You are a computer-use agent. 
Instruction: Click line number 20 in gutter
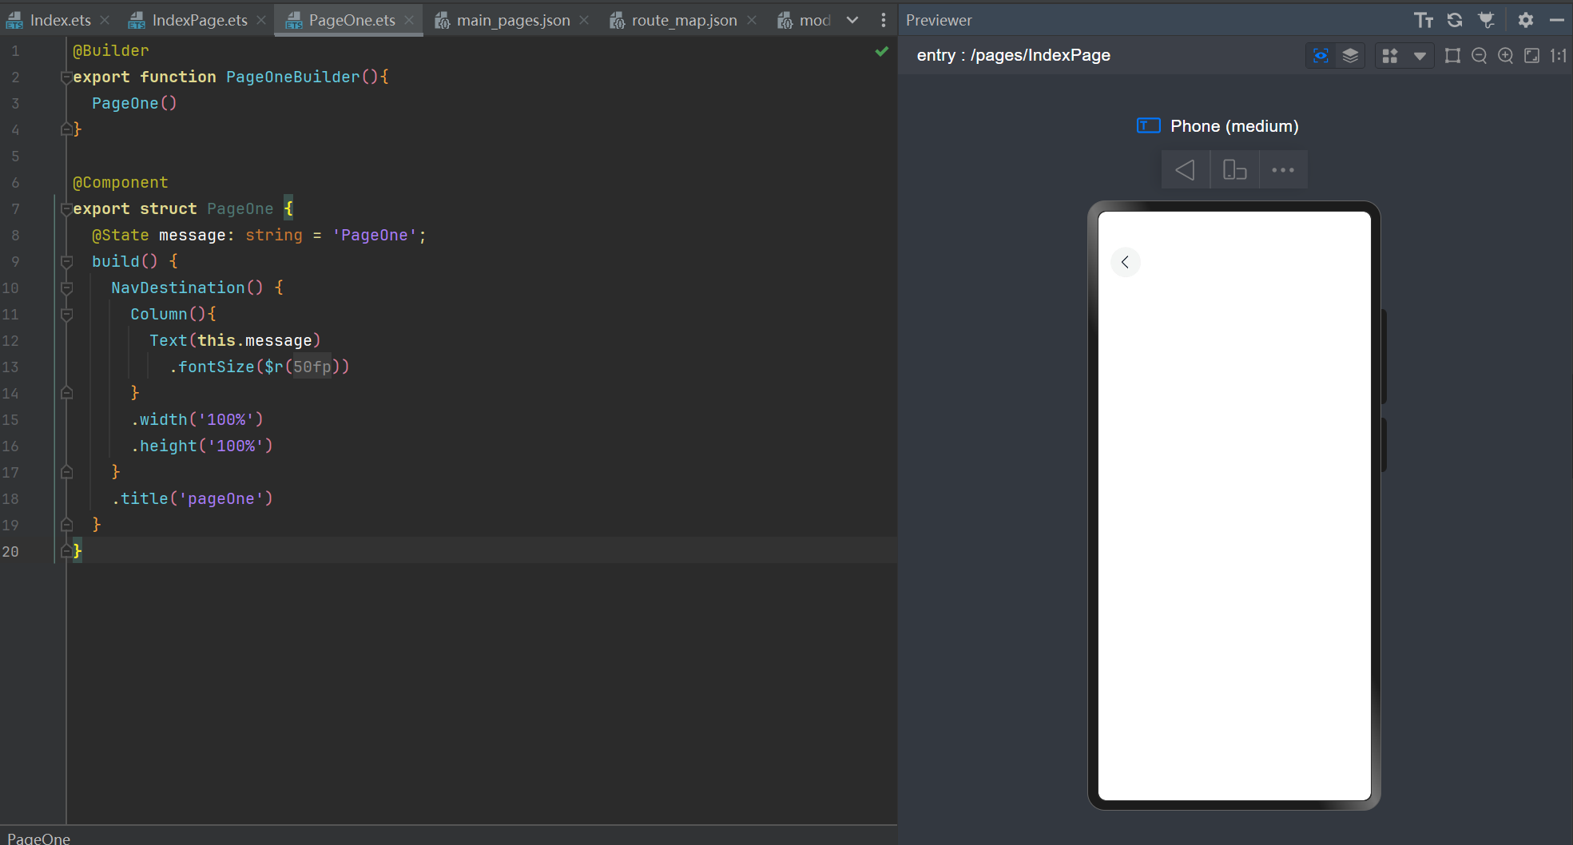10,551
